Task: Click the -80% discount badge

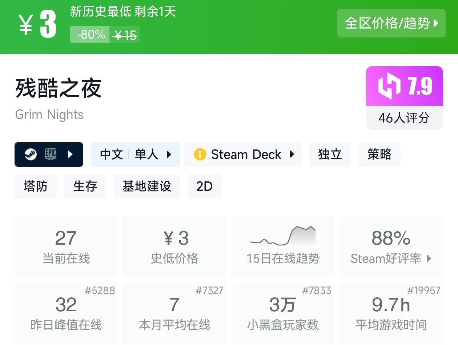Action: click(x=90, y=35)
